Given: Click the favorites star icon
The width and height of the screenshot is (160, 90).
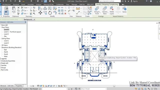Looking at the screenshot, I should click(x=128, y=1).
